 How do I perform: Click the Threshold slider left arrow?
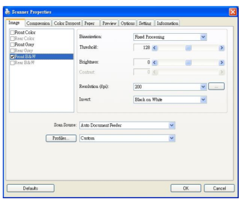coord(154,48)
